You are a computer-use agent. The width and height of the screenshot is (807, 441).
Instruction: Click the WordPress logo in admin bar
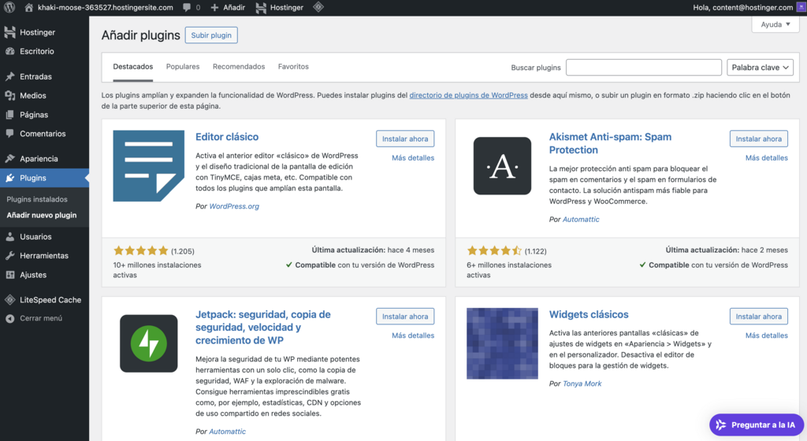coord(10,7)
